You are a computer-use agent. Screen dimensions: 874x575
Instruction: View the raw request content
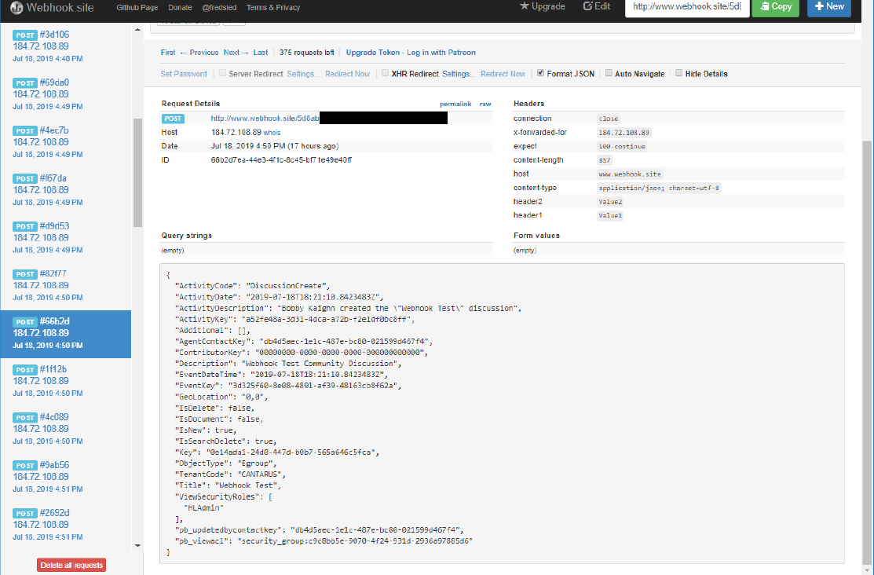pyautogui.click(x=485, y=104)
